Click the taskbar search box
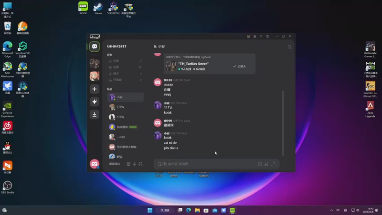 pos(165,210)
